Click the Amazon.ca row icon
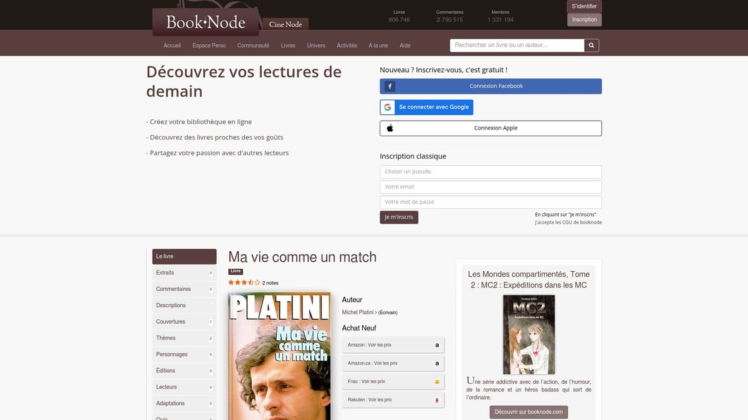 coord(437,363)
